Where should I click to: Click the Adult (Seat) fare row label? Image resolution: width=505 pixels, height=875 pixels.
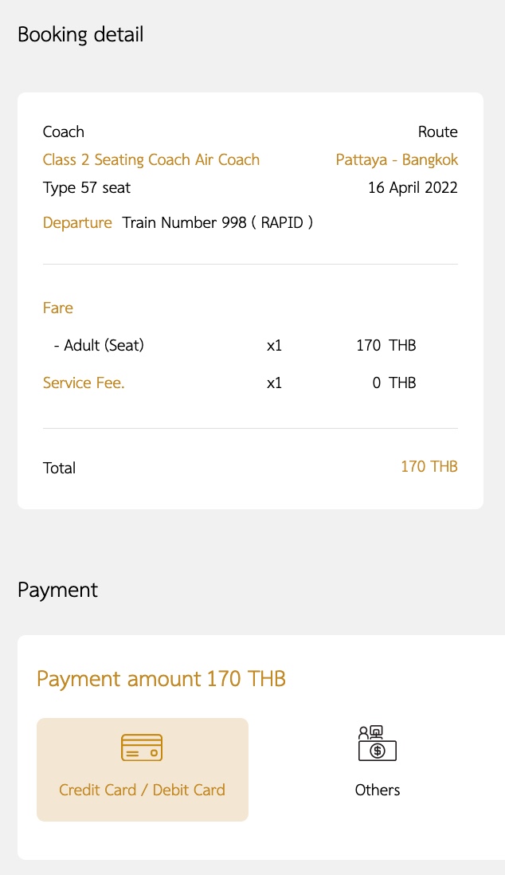[99, 346]
